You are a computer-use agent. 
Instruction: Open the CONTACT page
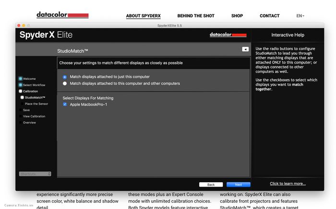pos(270,16)
